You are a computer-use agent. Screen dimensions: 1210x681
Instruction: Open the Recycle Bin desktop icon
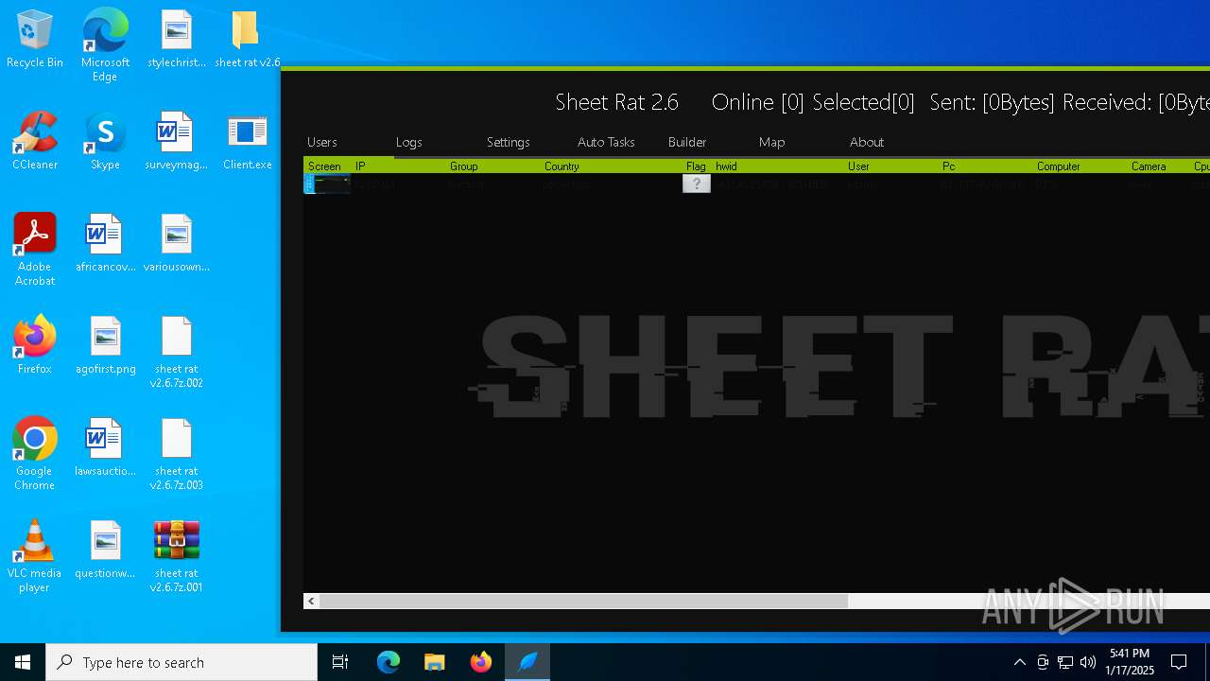pyautogui.click(x=35, y=40)
